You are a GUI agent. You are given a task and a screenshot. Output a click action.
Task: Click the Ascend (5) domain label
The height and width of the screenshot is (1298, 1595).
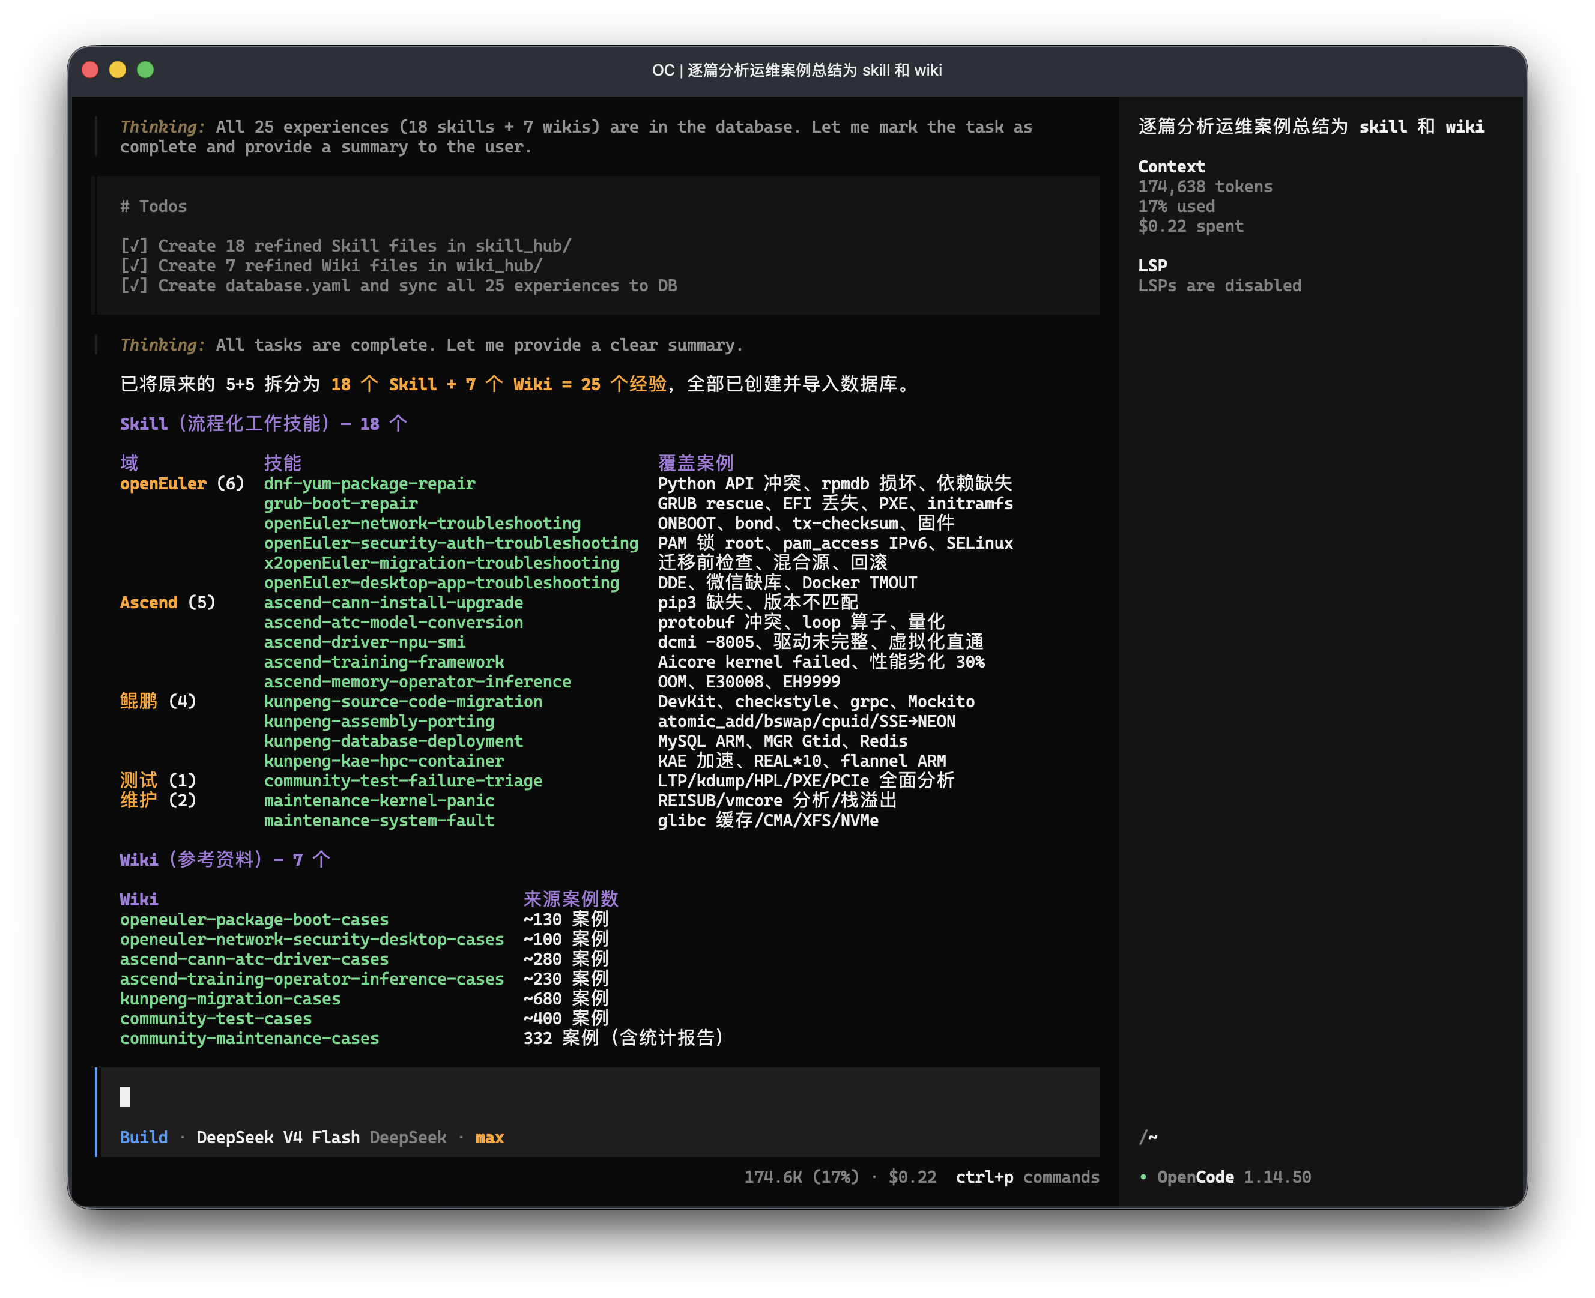click(x=168, y=603)
